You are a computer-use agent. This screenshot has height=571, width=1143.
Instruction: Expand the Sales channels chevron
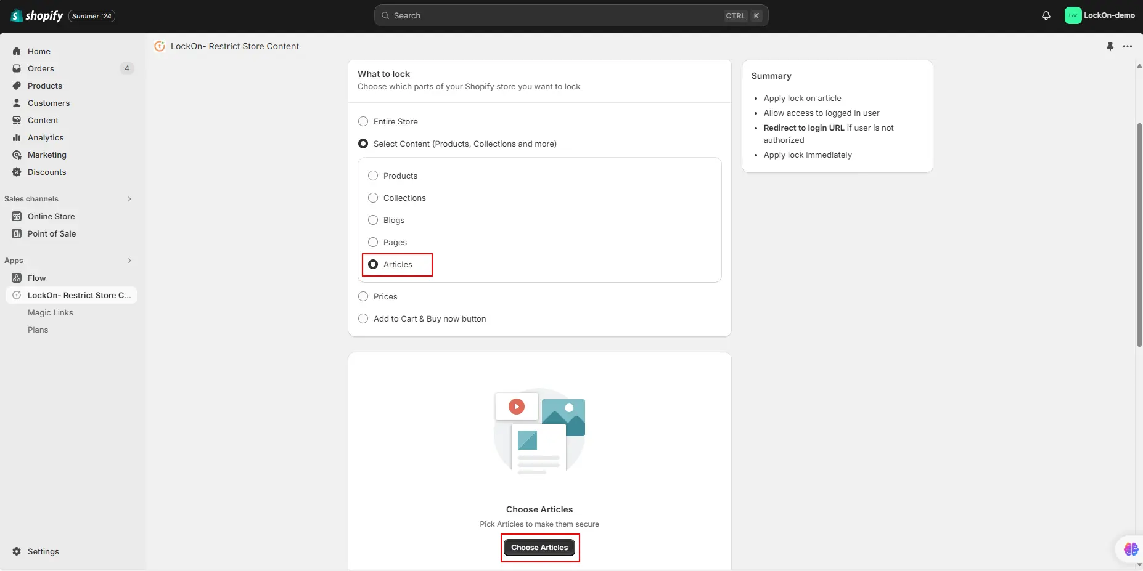(129, 199)
